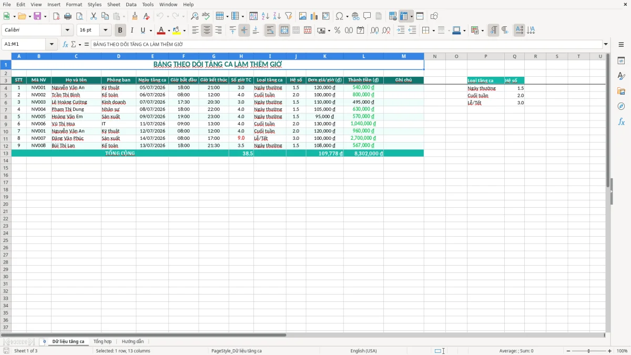
Task: Click the Print icon
Action: pos(68,16)
